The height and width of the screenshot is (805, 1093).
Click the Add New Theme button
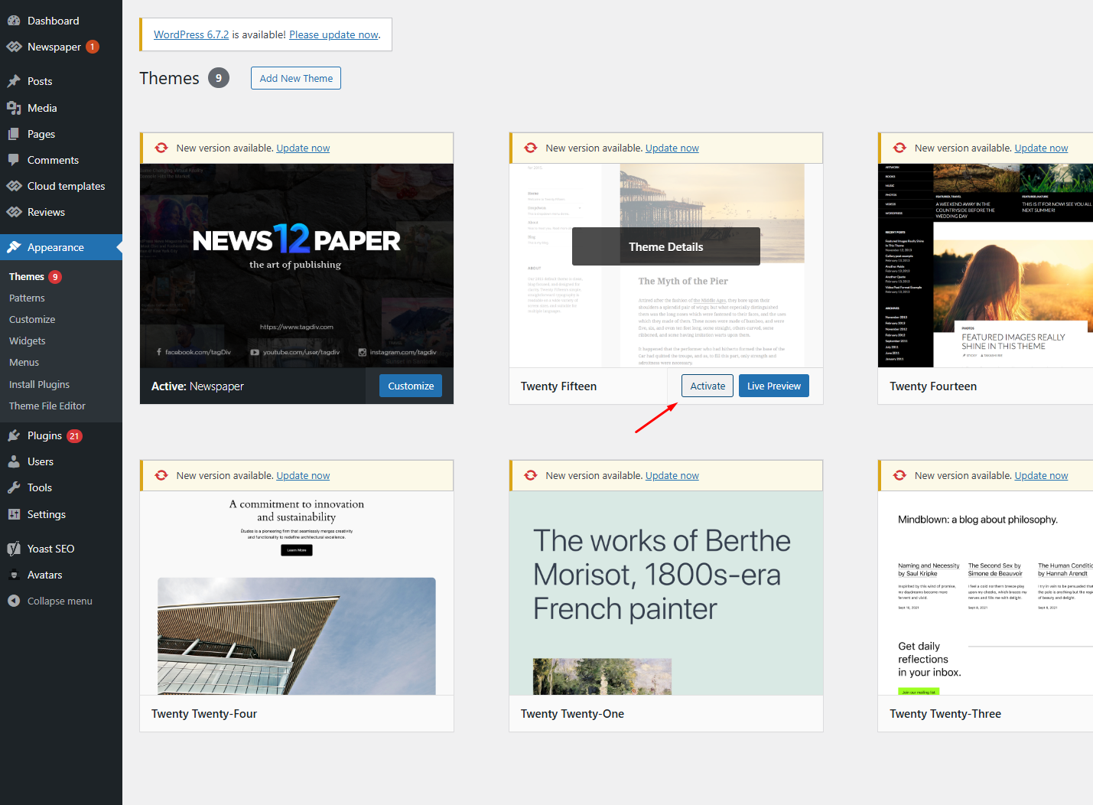pos(296,78)
